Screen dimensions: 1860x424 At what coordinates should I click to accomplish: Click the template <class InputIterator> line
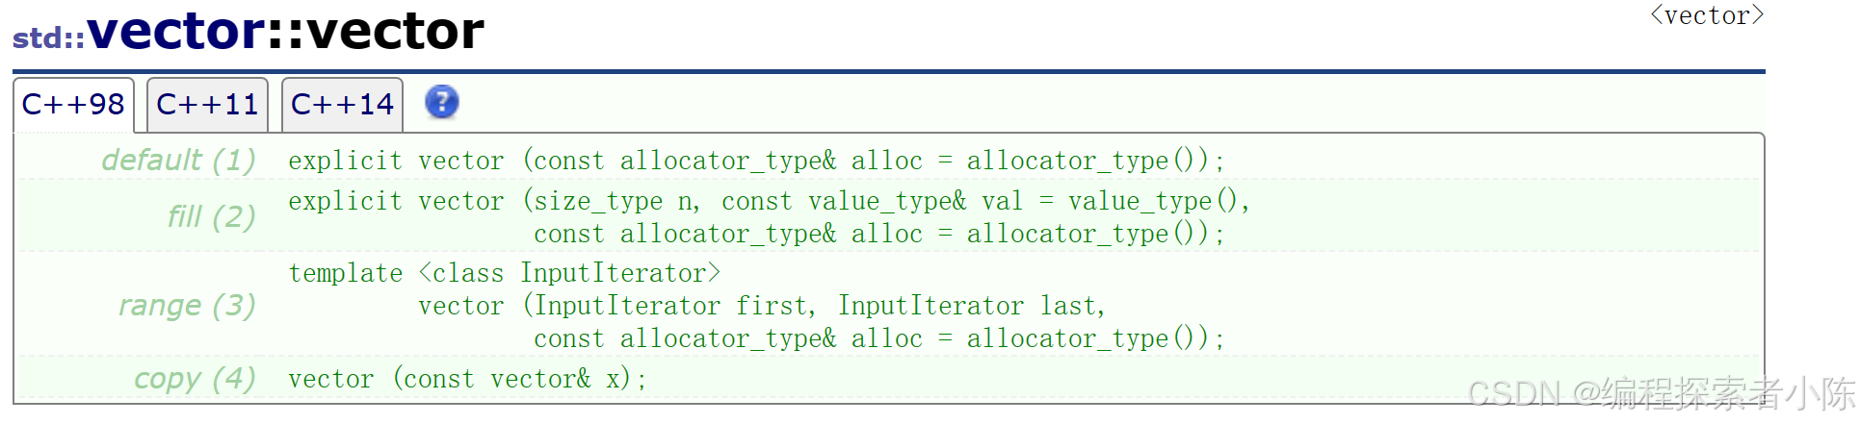pyautogui.click(x=504, y=273)
